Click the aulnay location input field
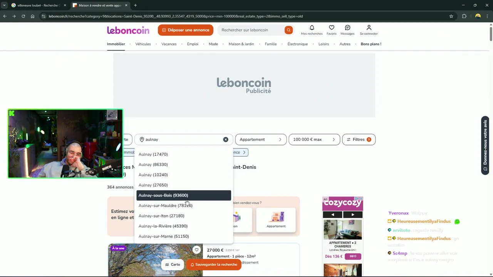 [x=183, y=139]
